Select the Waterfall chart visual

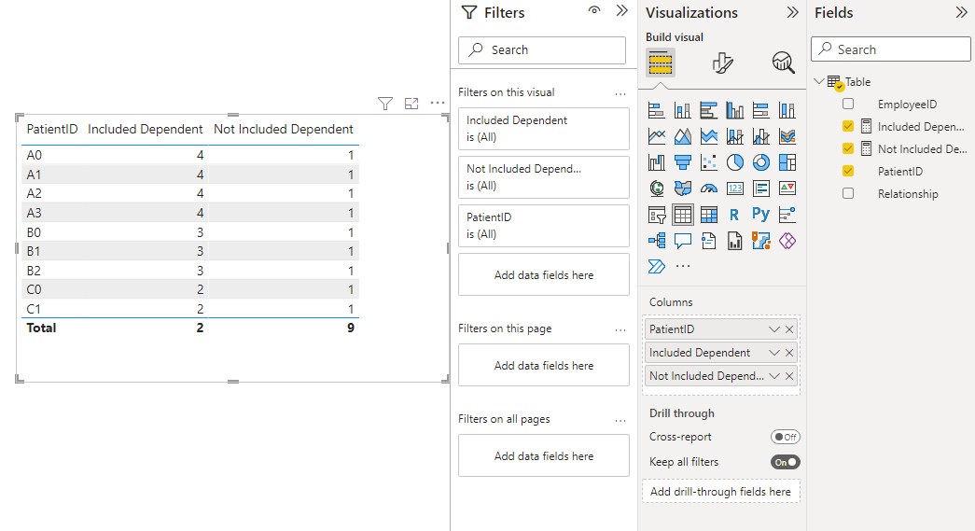click(x=657, y=162)
